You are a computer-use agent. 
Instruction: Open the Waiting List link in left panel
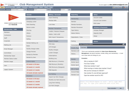7,45
